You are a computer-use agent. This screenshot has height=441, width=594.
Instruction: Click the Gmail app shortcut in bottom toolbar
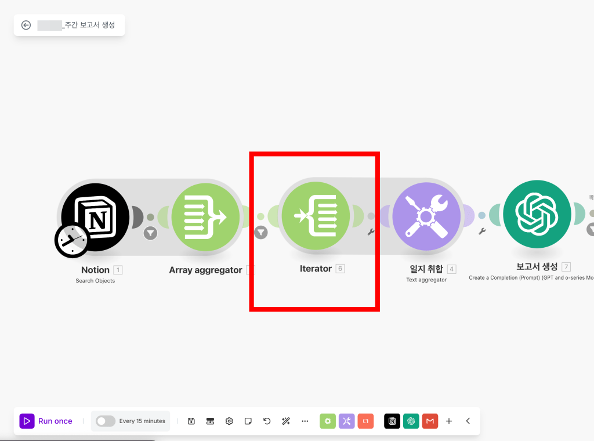tap(430, 421)
